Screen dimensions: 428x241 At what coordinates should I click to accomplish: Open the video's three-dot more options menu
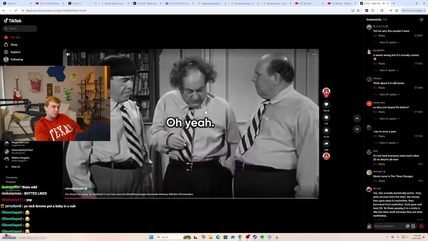(x=314, y=54)
